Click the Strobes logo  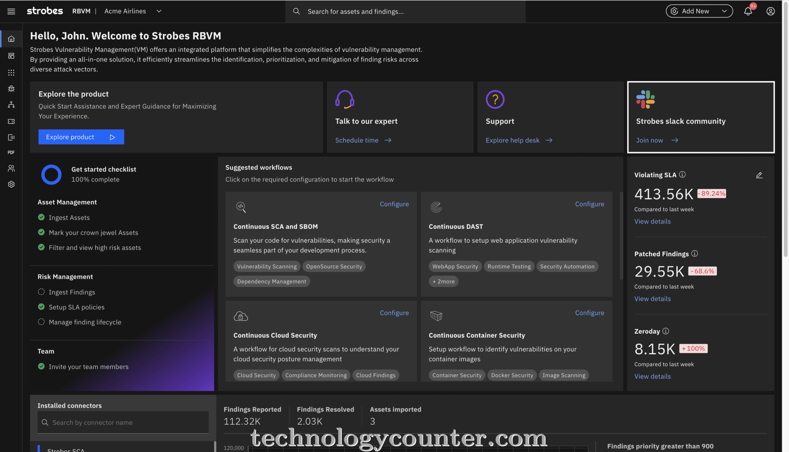45,11
